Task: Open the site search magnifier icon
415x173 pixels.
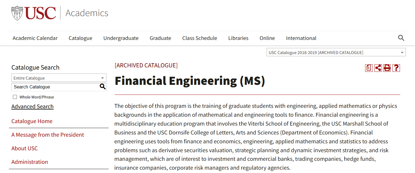Action: click(x=401, y=38)
